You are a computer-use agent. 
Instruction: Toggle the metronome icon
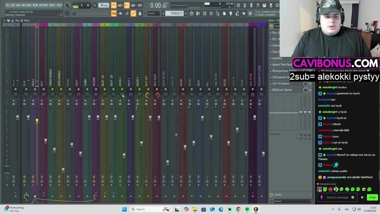(x=114, y=5)
